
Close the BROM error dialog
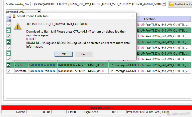click(x=133, y=16)
